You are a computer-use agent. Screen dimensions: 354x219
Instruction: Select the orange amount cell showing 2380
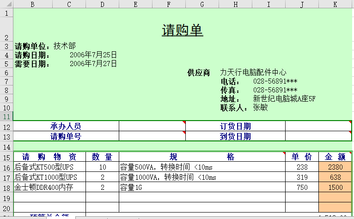[335, 167]
